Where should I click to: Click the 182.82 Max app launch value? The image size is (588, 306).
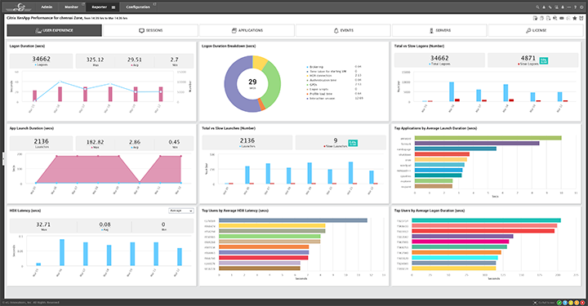(x=96, y=142)
